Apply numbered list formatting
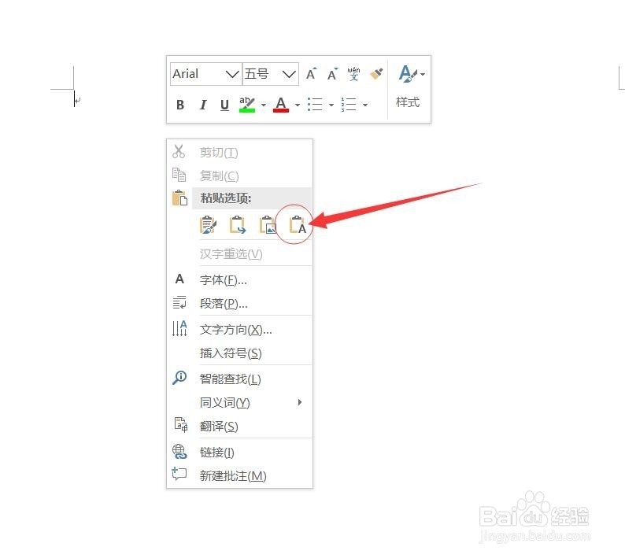This screenshot has height=558, width=625. (x=349, y=105)
